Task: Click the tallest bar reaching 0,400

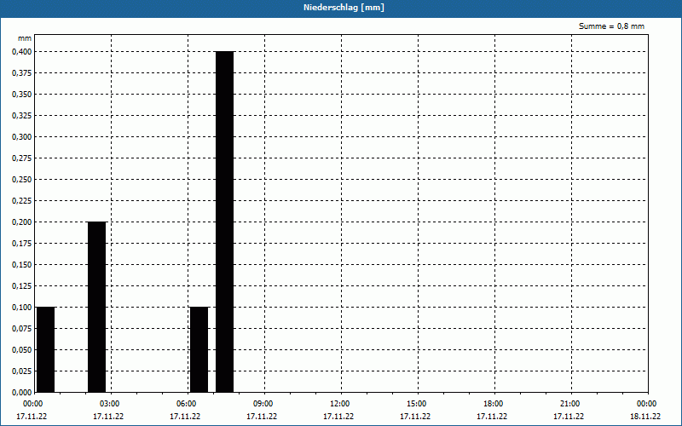Action: click(224, 222)
